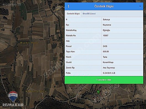This screenshot has width=146, height=109.
Task: Click the Mahalle No value 15867
Action: pos(106,36)
